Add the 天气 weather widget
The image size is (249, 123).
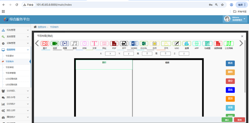click(166, 43)
